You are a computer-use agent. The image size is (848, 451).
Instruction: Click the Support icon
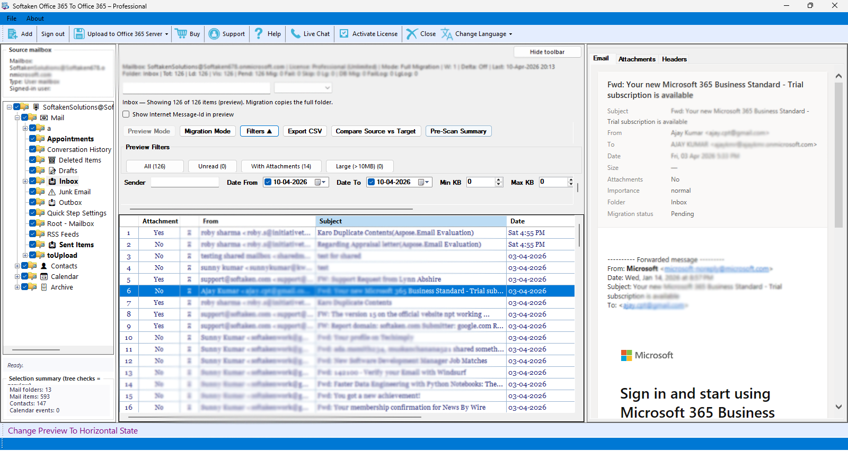[x=214, y=34]
